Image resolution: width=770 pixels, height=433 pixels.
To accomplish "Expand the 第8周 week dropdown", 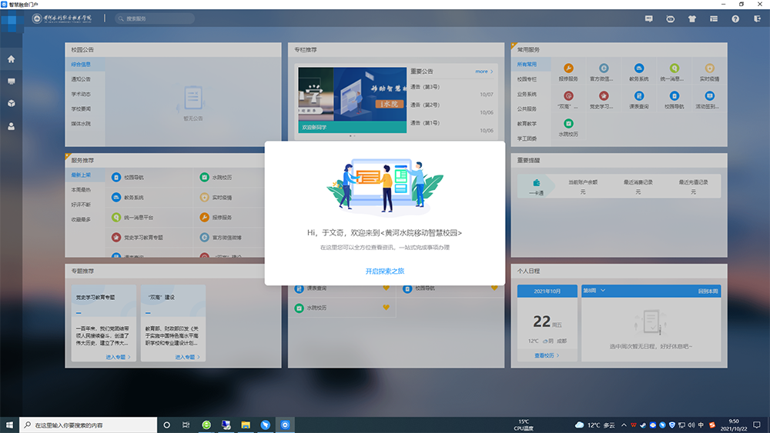I will click(x=594, y=291).
